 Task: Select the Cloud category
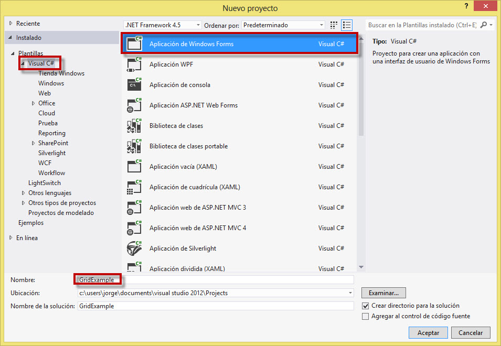(x=47, y=113)
